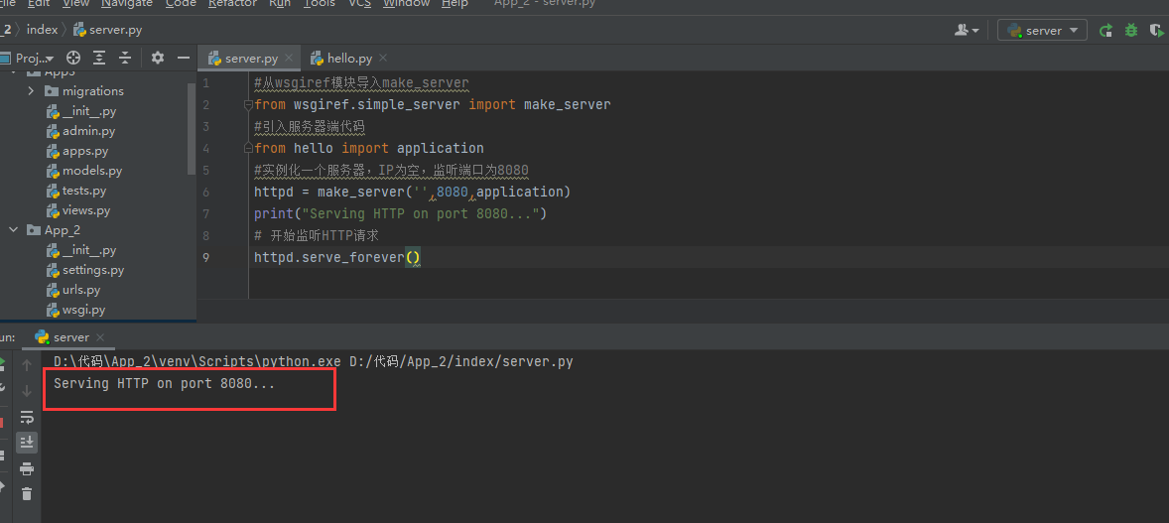Screen dimensions: 1169x523
Task: Click the number 8080 on line 6
Action: (x=452, y=193)
